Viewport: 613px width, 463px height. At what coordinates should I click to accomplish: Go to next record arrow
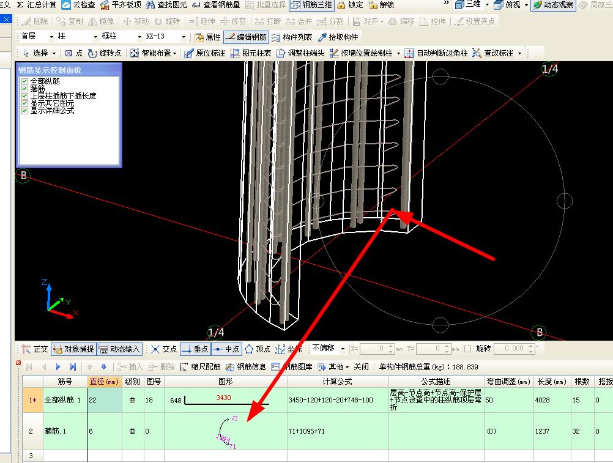(58, 367)
